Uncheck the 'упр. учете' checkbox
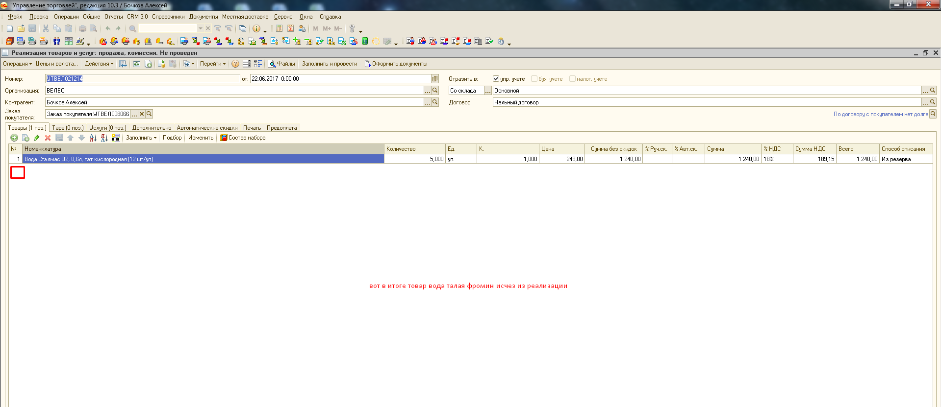941x407 pixels. pyautogui.click(x=496, y=79)
